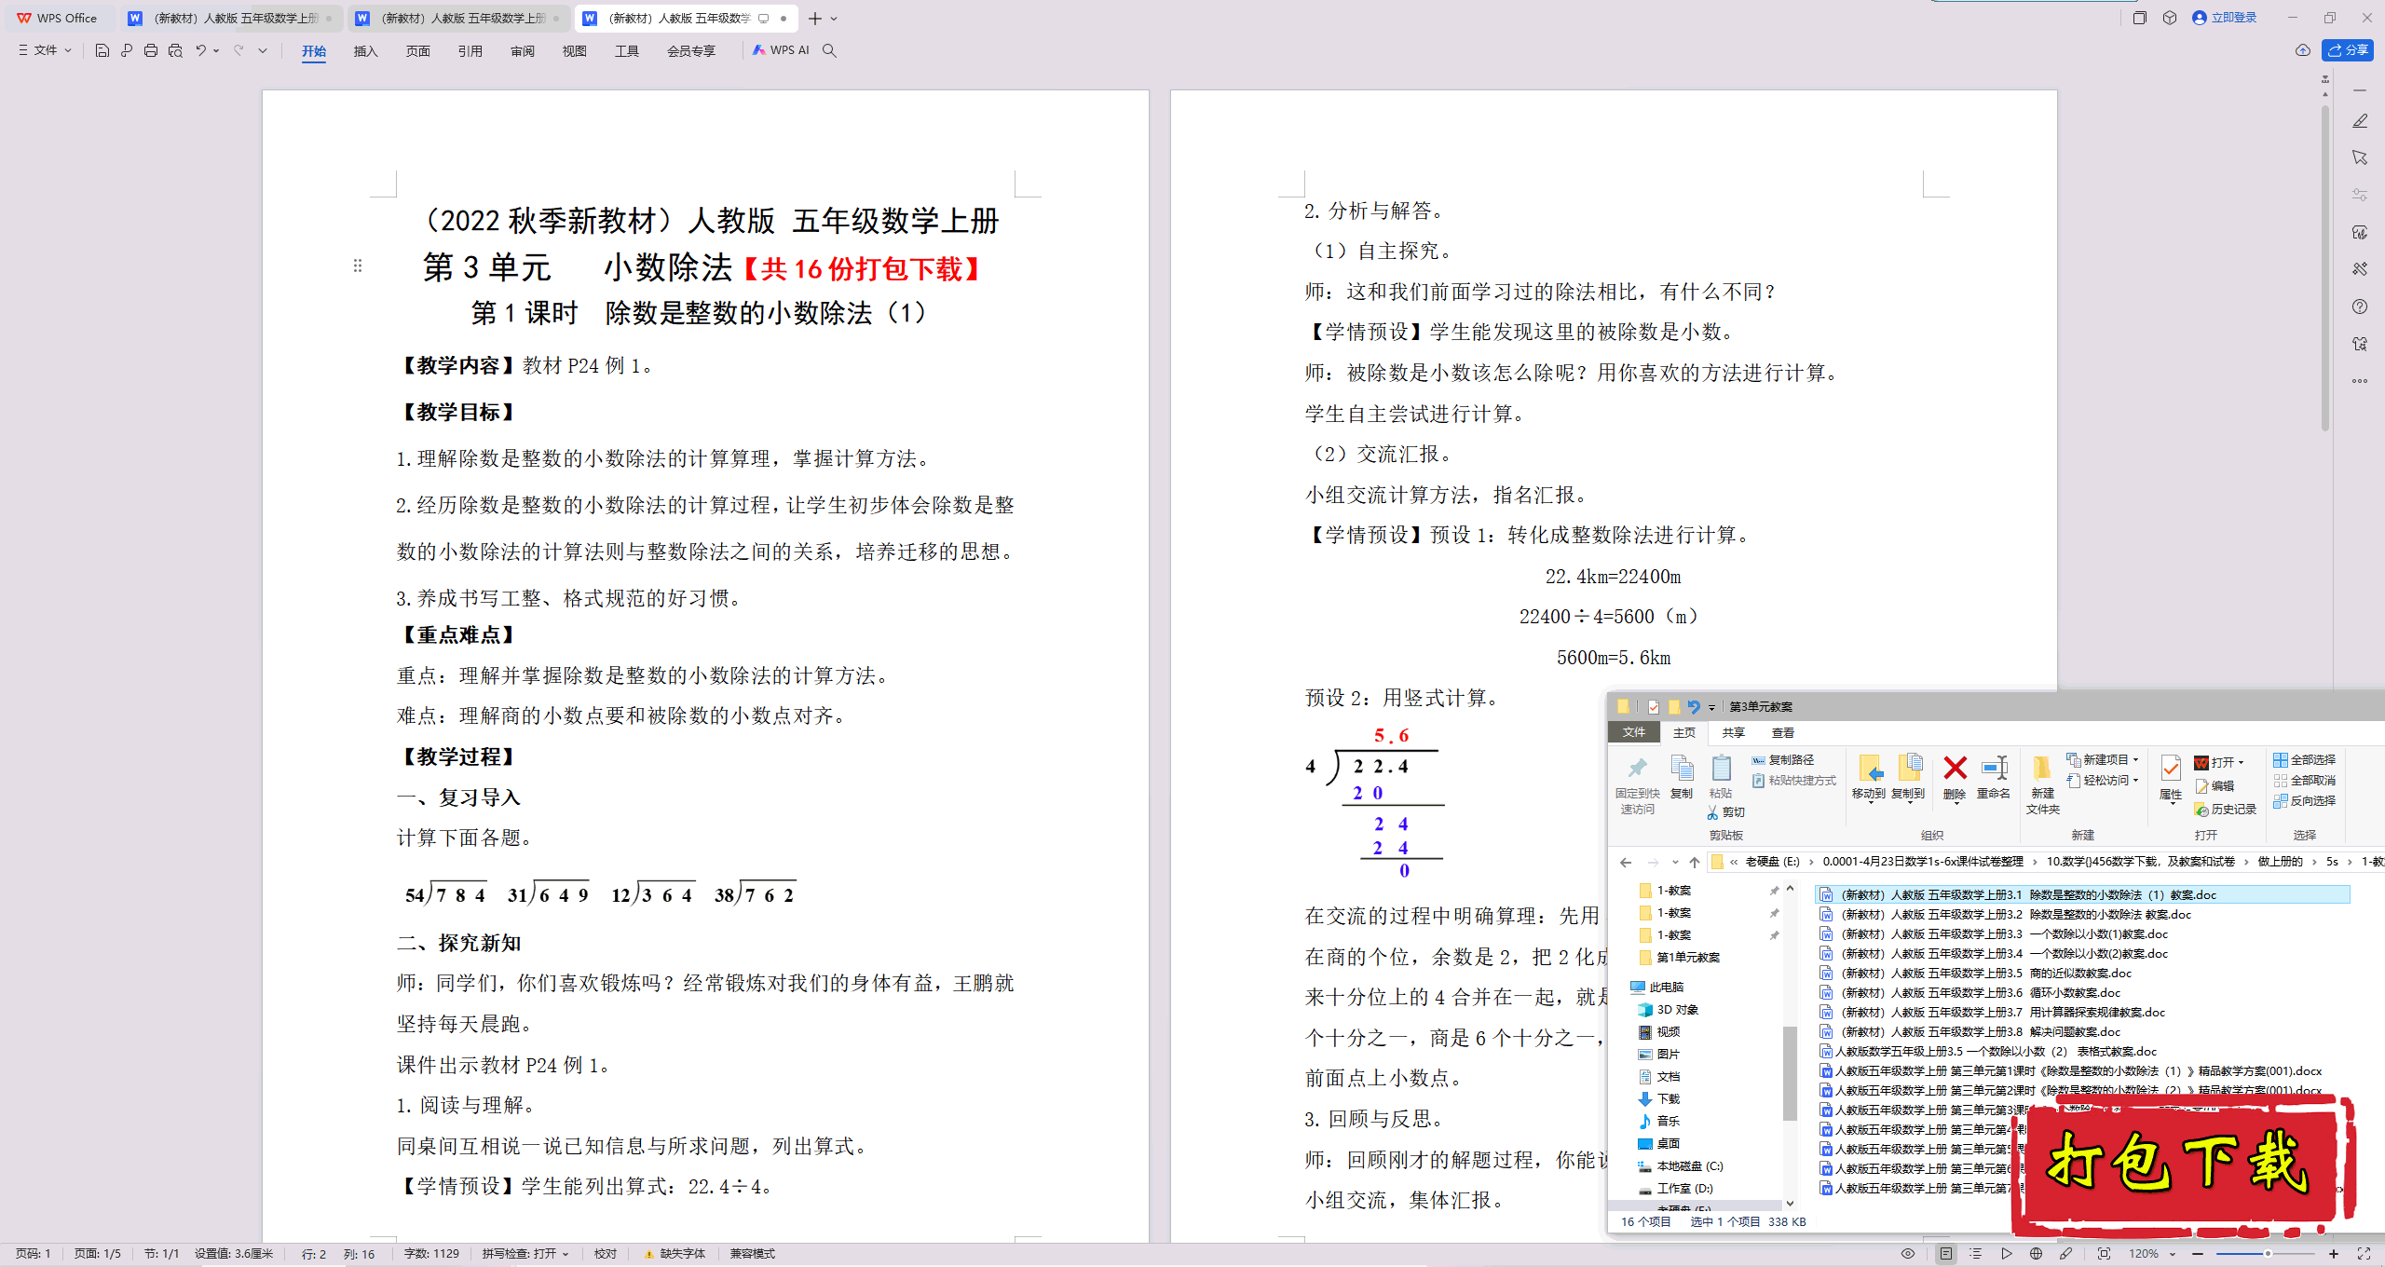
Task: Expand 轻松访问 dropdown in Explorer
Action: click(2135, 781)
